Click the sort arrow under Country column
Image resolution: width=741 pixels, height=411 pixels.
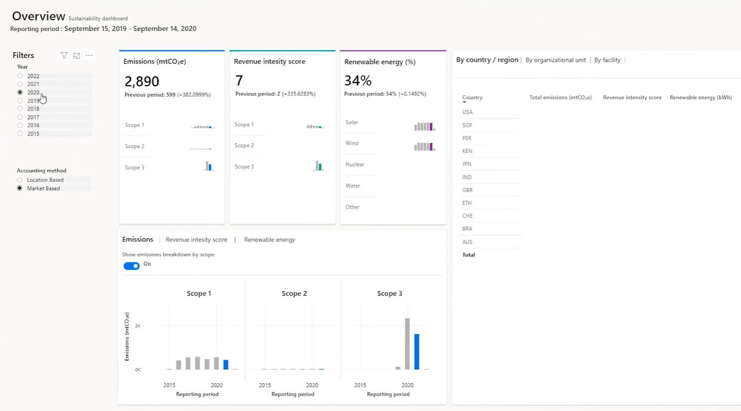pos(464,103)
